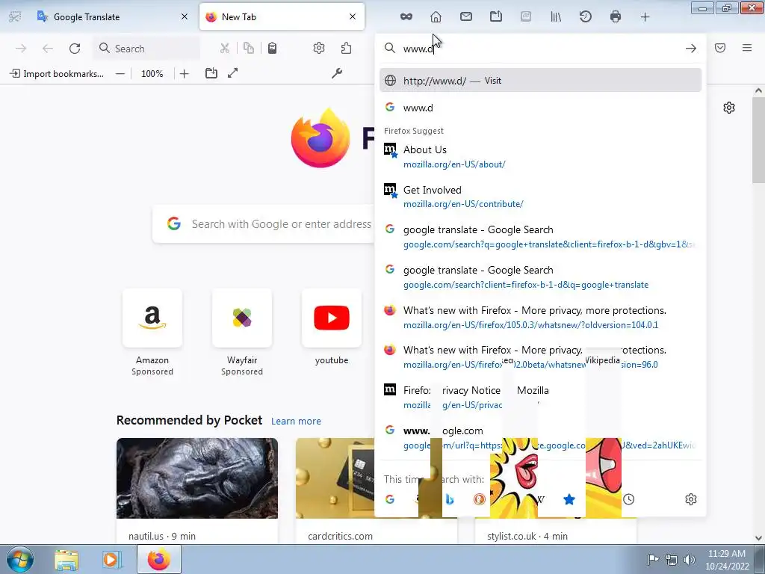The image size is (765, 574).
Task: Open developer tools wrench icon
Action: point(337,73)
